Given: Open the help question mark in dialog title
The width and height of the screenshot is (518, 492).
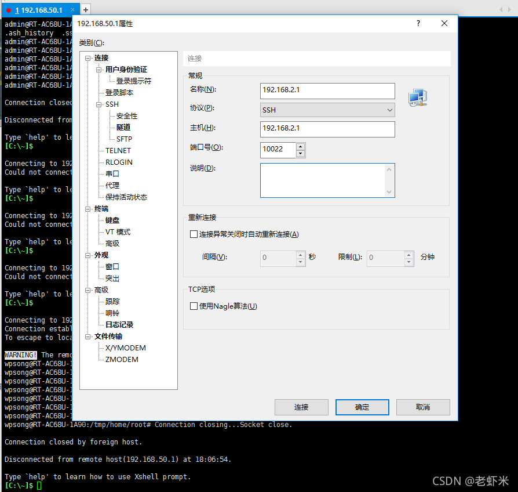Looking at the screenshot, I should tap(418, 23).
